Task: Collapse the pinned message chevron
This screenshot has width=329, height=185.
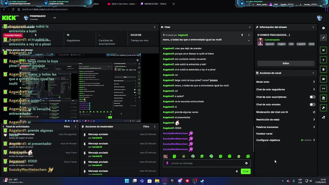Action: click(x=249, y=40)
